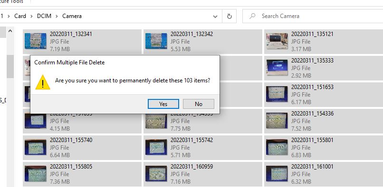
Task: Select thumbnail of 20220311_155742
Action: coord(156,147)
